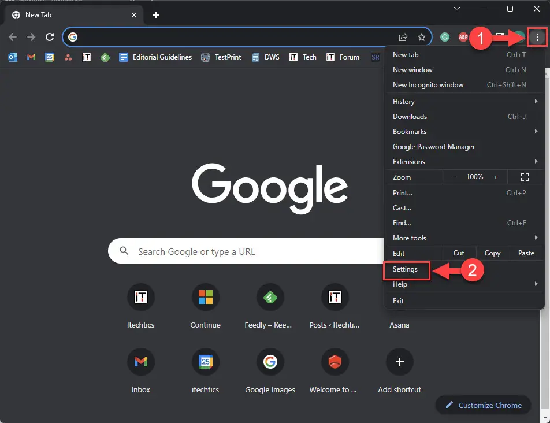Click the share page icon in address bar
This screenshot has width=550, height=423.
tap(403, 37)
